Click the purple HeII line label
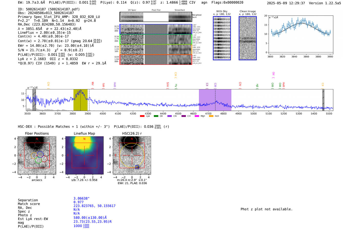 115,85
